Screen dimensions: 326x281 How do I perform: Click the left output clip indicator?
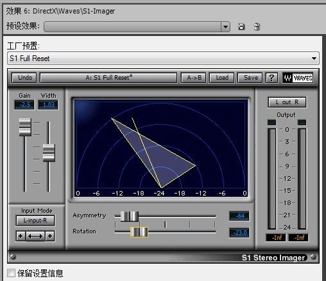coord(272,122)
